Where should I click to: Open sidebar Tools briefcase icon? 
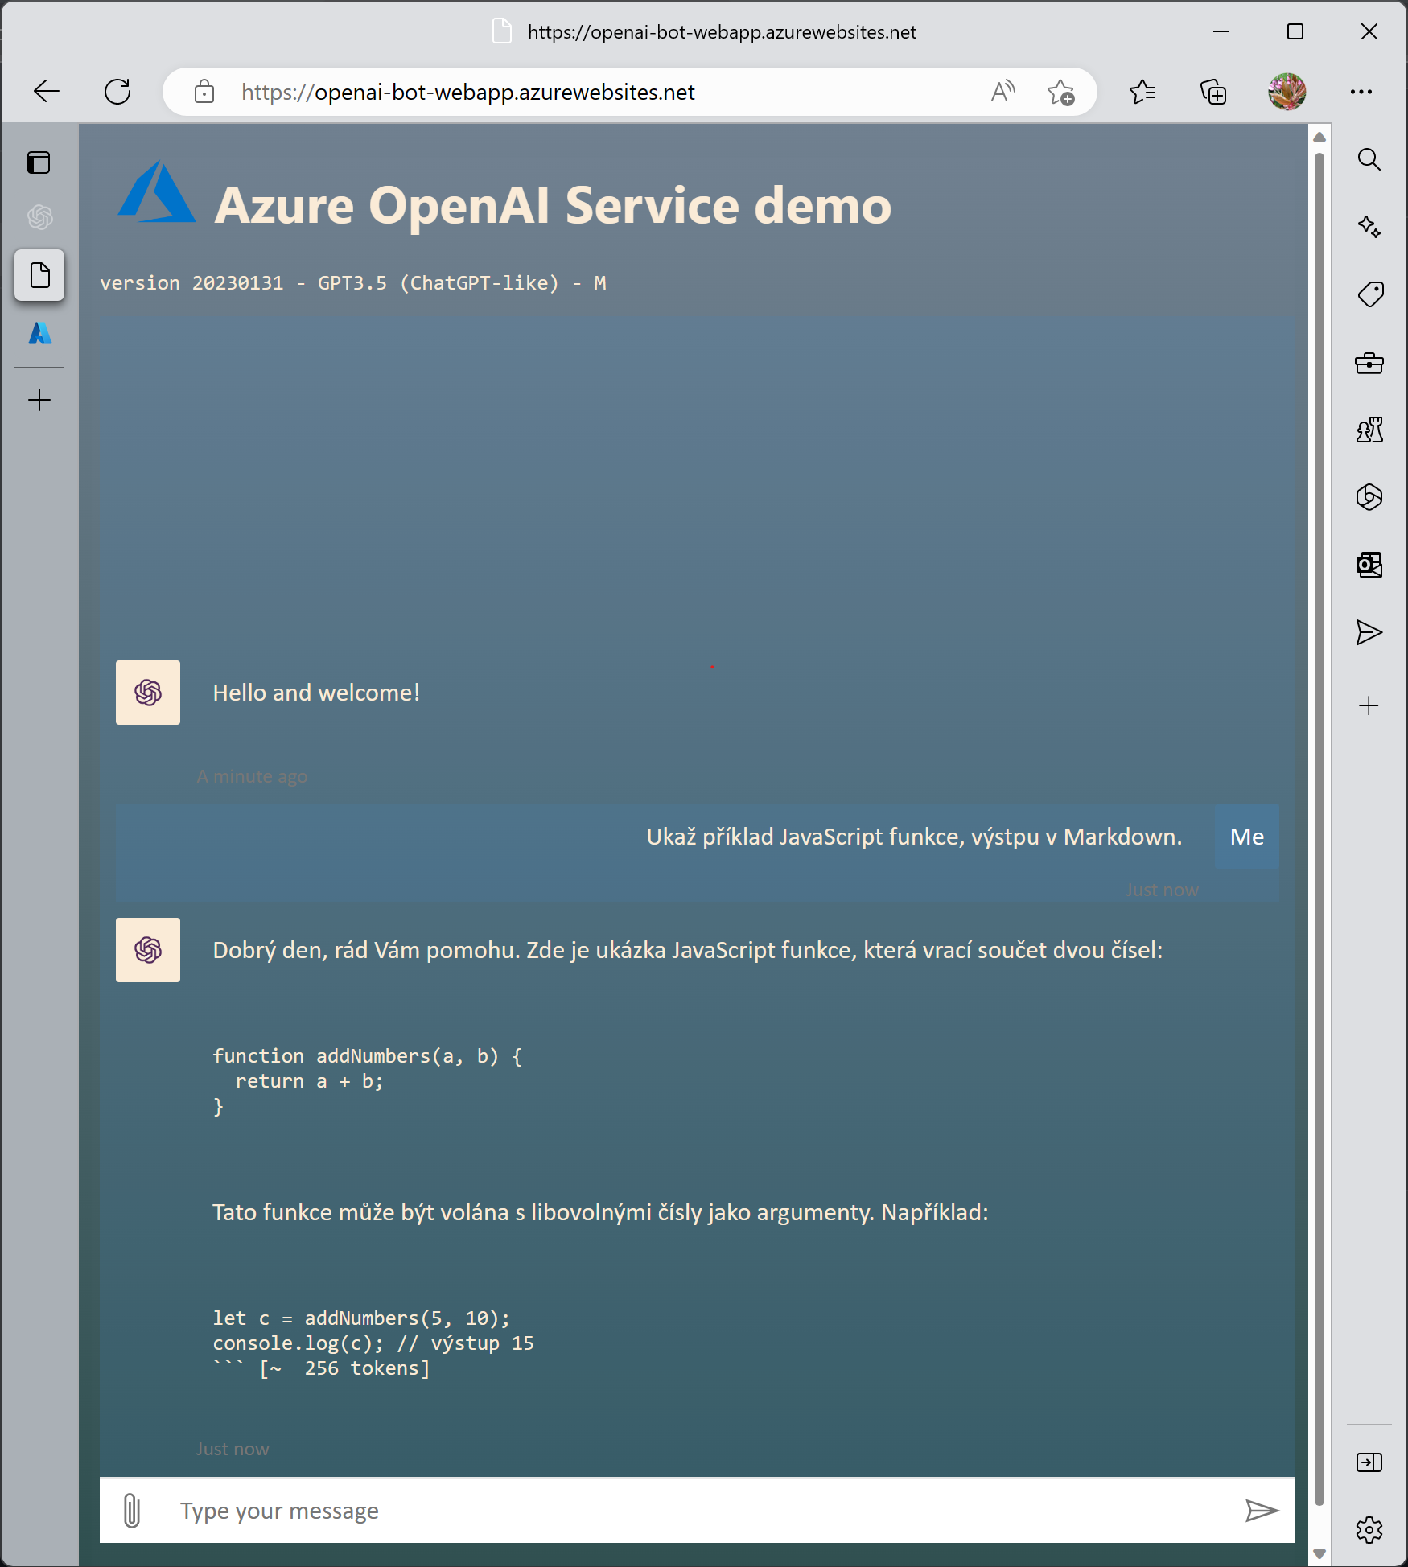pyautogui.click(x=1369, y=364)
